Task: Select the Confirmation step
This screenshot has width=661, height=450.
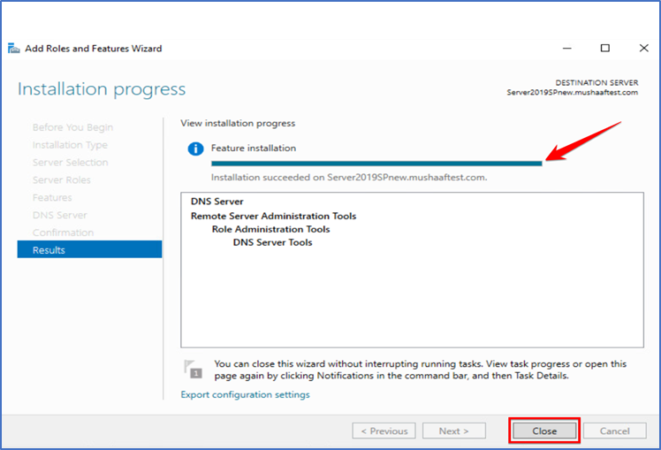Action: 64,233
